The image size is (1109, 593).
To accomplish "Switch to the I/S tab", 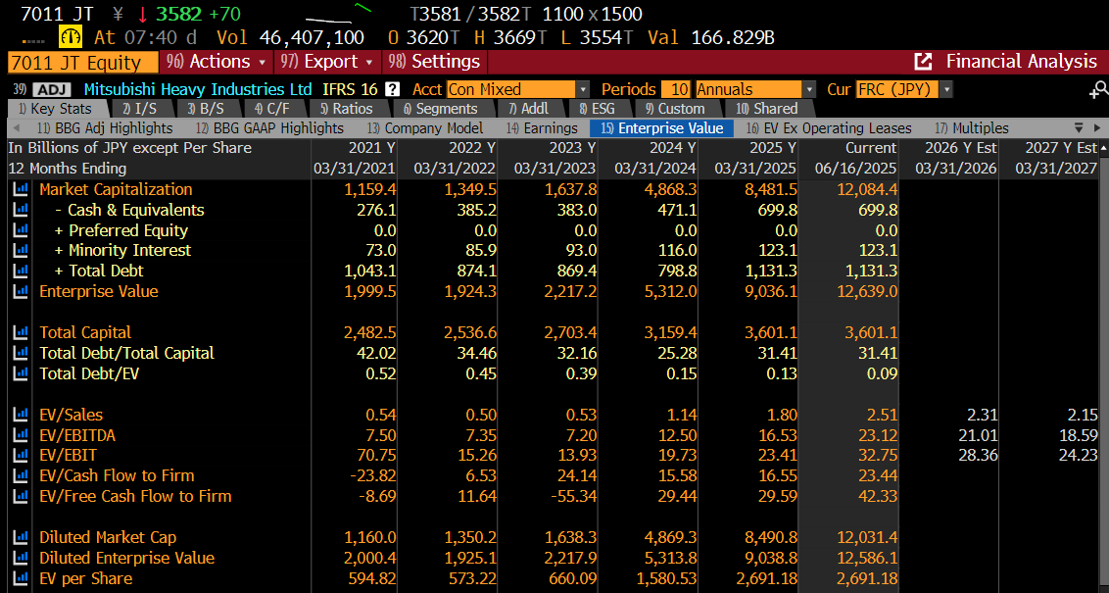I will point(139,109).
